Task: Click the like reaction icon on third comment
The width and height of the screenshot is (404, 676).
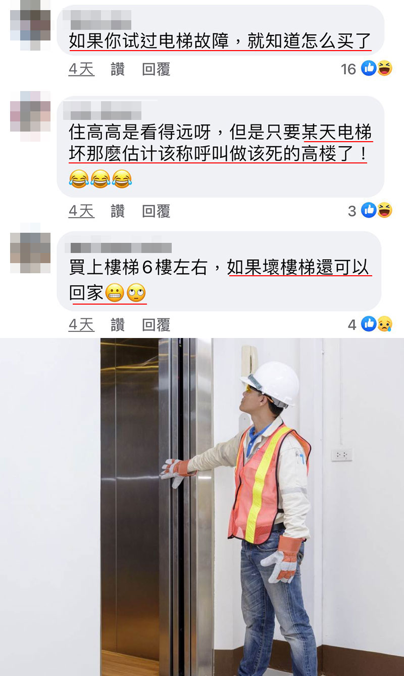Action: click(x=369, y=324)
